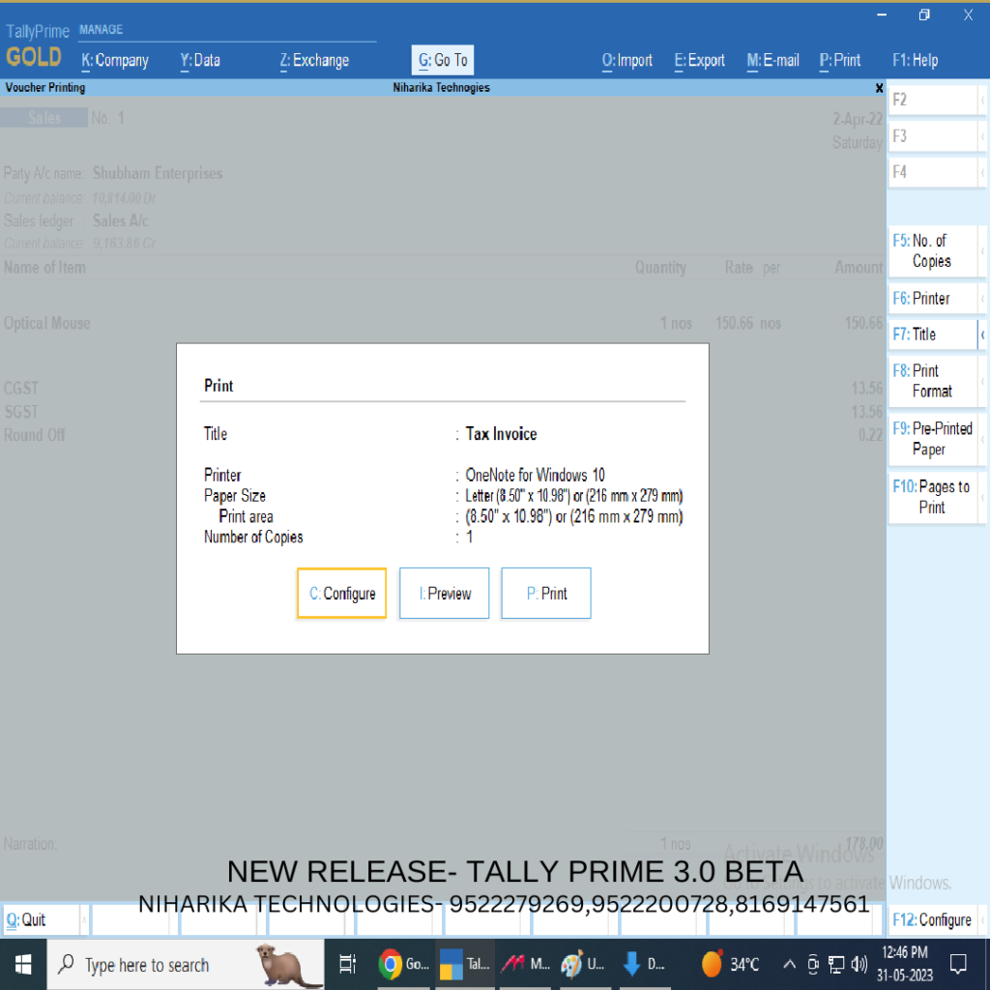Open the Z: Exchange menu

(x=314, y=61)
